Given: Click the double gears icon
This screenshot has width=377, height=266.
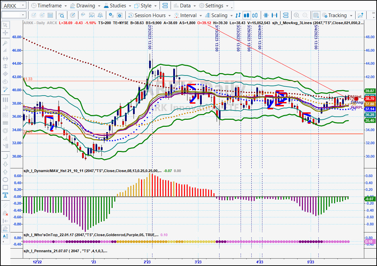Looking at the screenshot, I should point(111,15).
